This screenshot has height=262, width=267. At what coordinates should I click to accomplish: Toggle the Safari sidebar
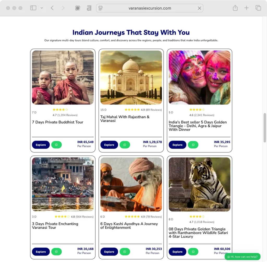click(33, 8)
